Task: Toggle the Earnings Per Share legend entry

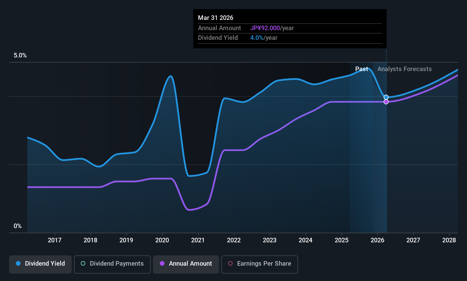Action: [259, 264]
